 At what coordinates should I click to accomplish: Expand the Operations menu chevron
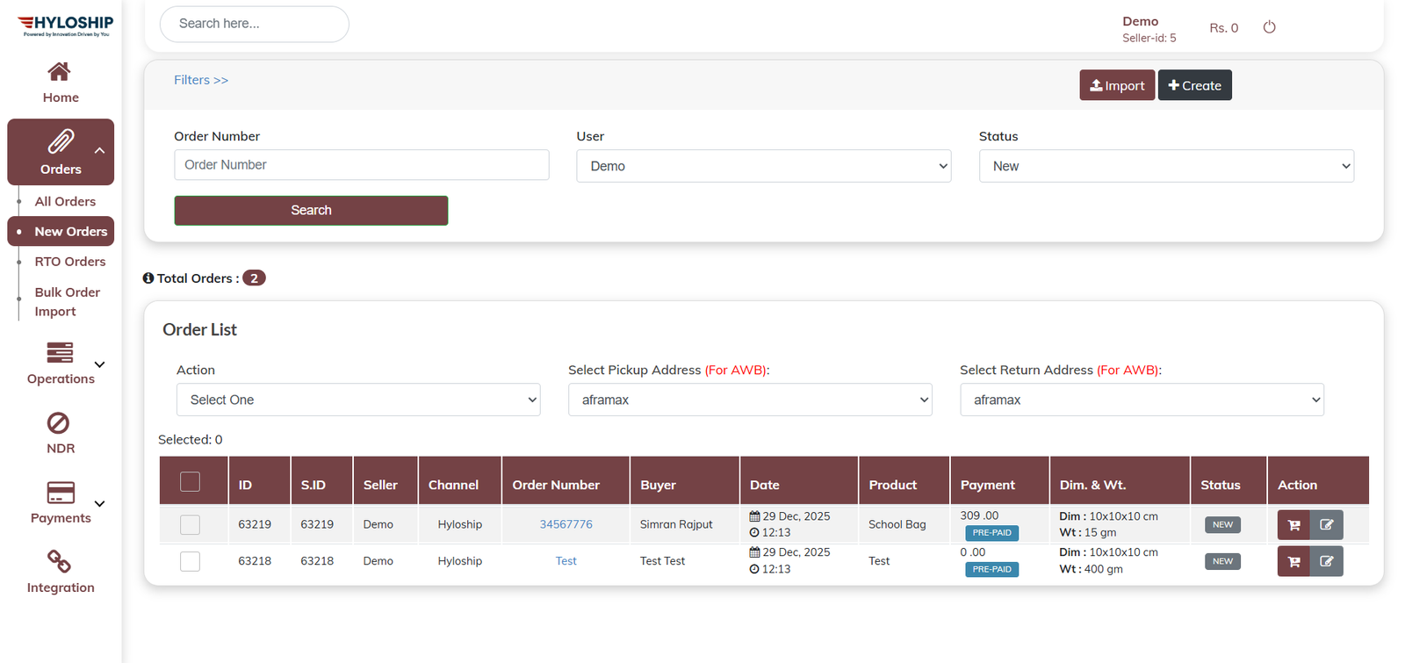99,364
